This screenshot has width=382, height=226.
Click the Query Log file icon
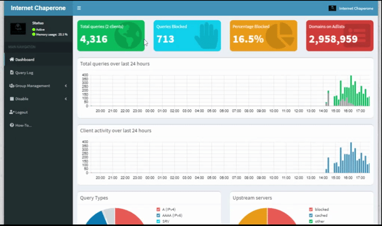[12, 72]
